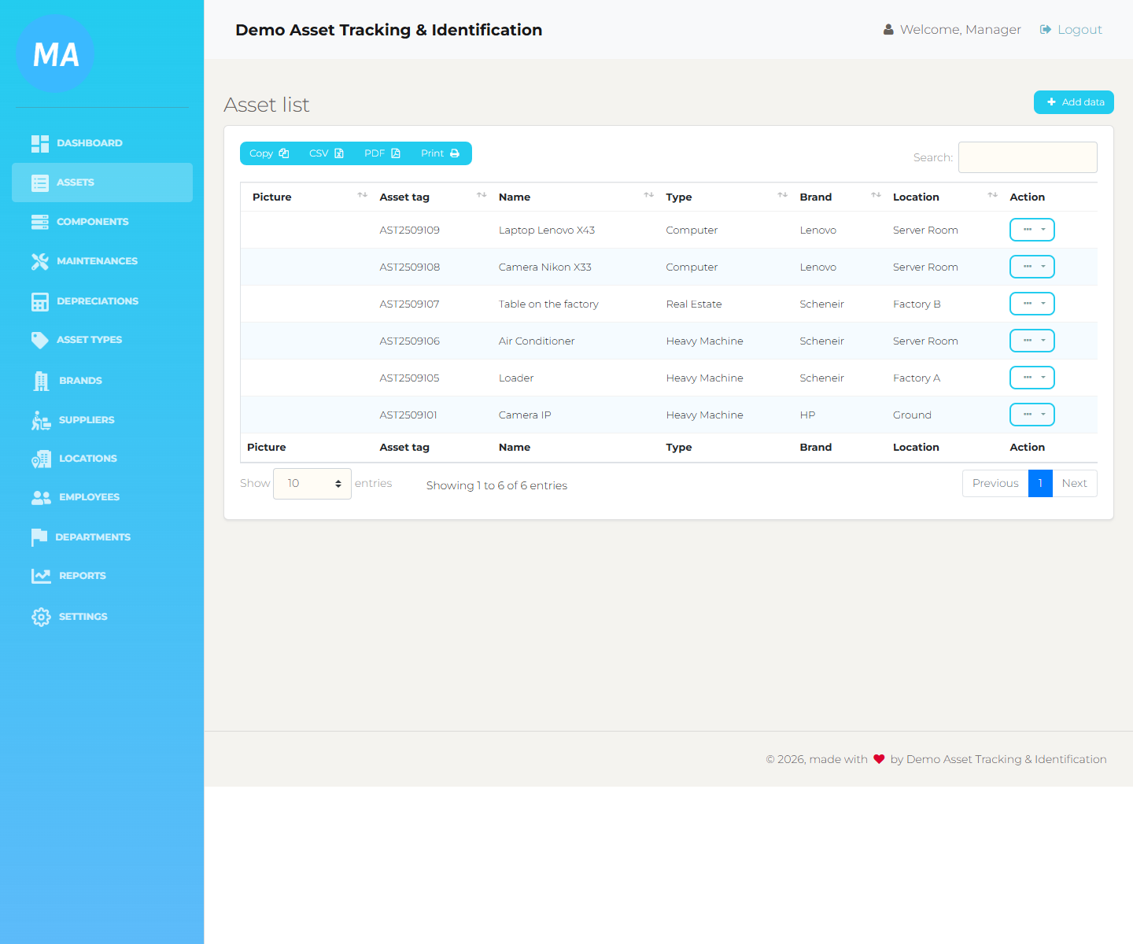Click the Ground location cell
This screenshot has width=1133, height=944.
tap(912, 415)
